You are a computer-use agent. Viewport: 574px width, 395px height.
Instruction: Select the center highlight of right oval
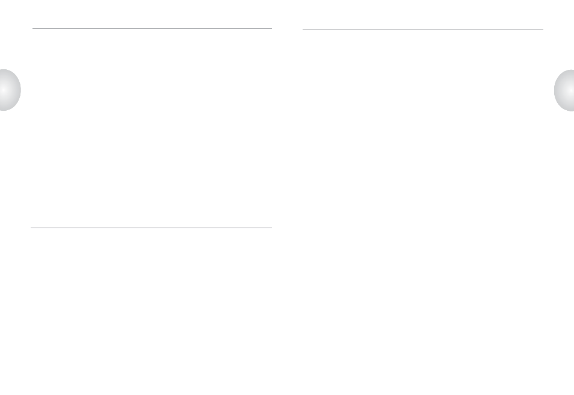571,90
